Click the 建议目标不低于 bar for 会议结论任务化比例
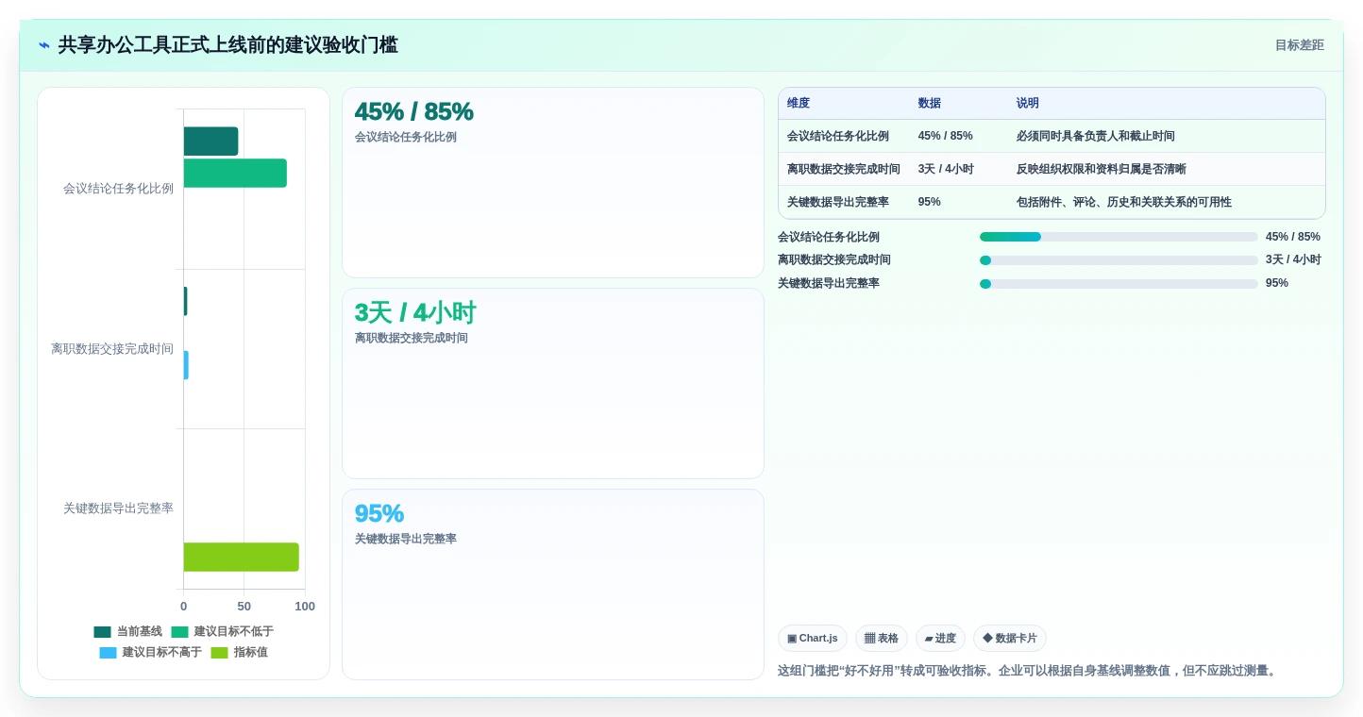This screenshot has width=1363, height=717. [x=235, y=173]
